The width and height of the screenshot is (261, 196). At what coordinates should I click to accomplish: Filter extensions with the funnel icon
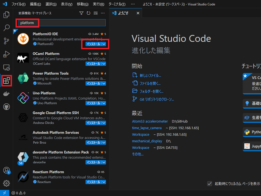coord(81,13)
